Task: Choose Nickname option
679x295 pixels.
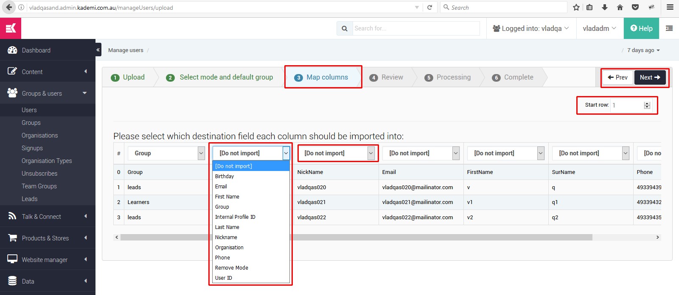Action: coord(251,237)
